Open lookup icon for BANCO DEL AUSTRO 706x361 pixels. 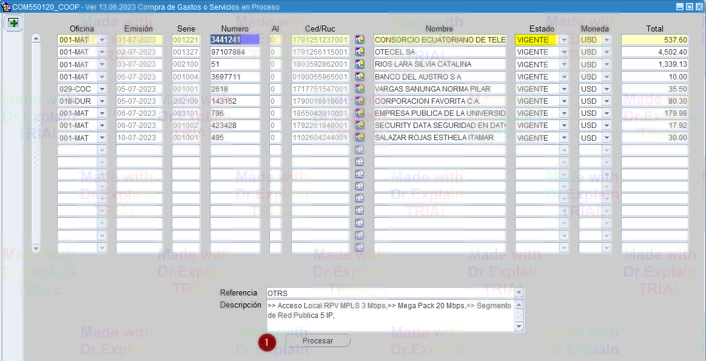360,76
